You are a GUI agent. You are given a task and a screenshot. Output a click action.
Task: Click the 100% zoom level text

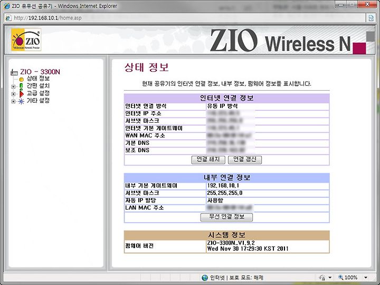click(x=351, y=278)
